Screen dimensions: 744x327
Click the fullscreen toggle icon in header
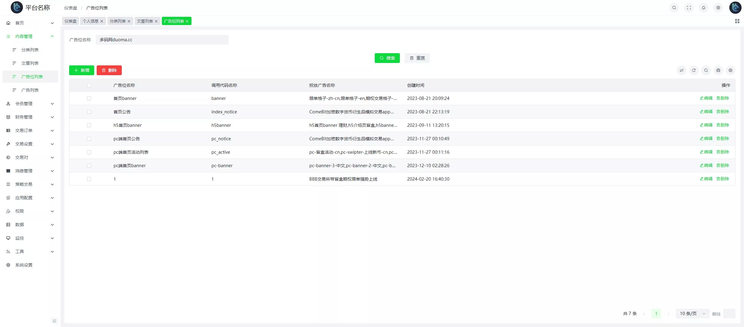[689, 8]
